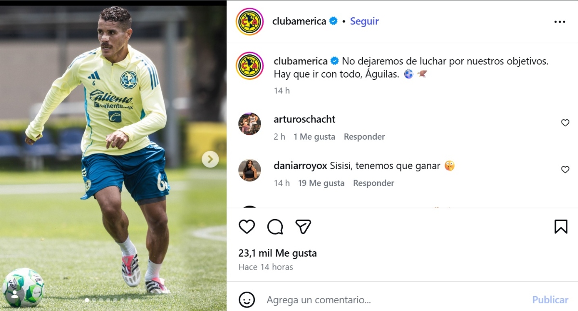Open the emoji picker smiley icon
The width and height of the screenshot is (578, 311).
click(247, 300)
